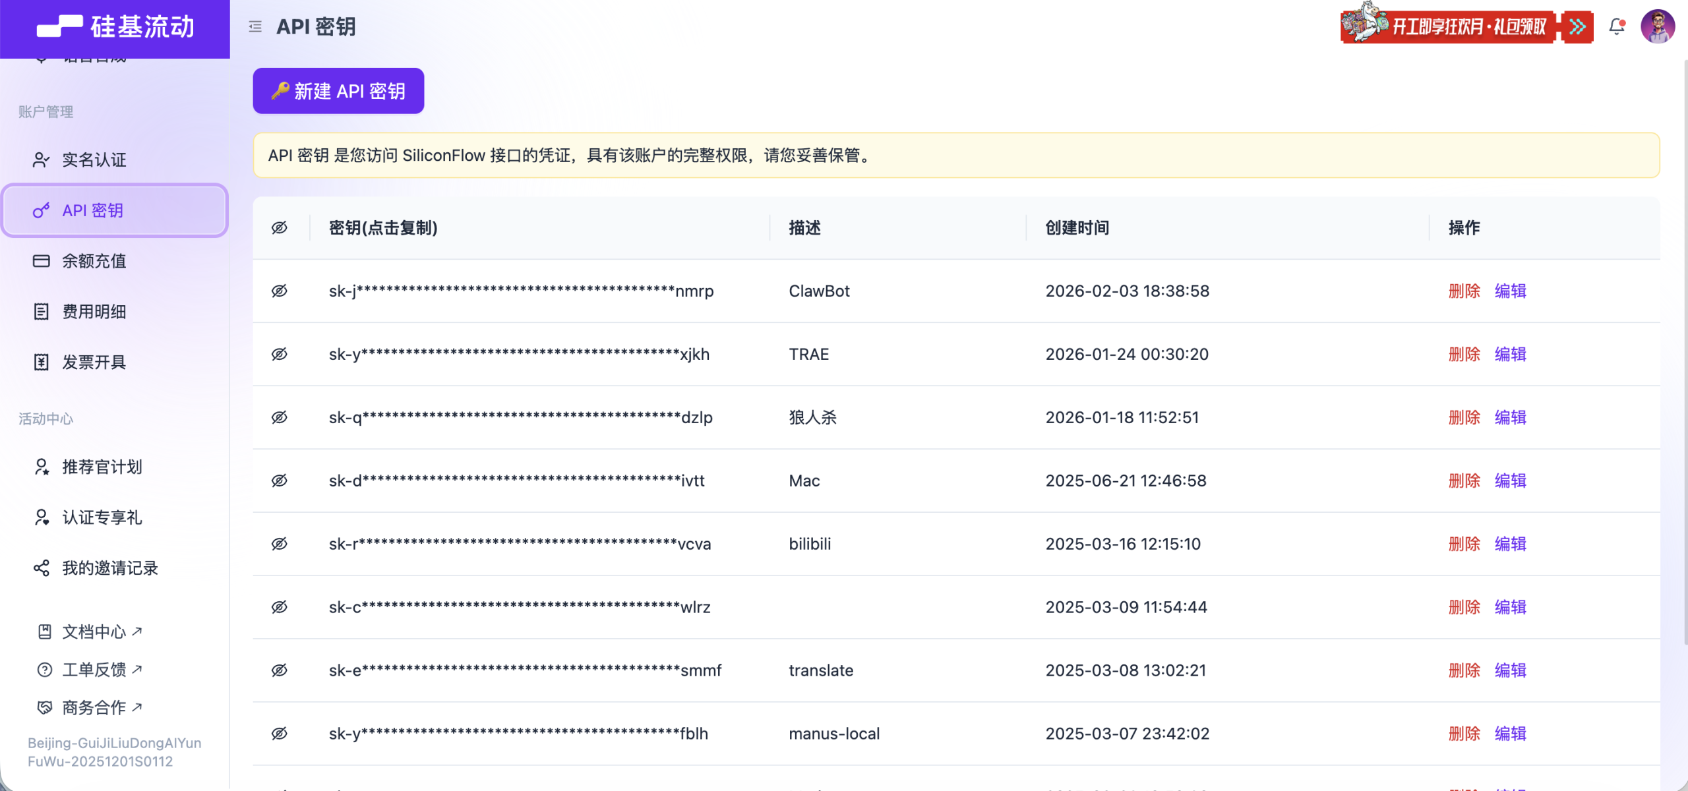Click 新建 API 密钥 button
Image resolution: width=1688 pixels, height=791 pixels.
(x=338, y=91)
